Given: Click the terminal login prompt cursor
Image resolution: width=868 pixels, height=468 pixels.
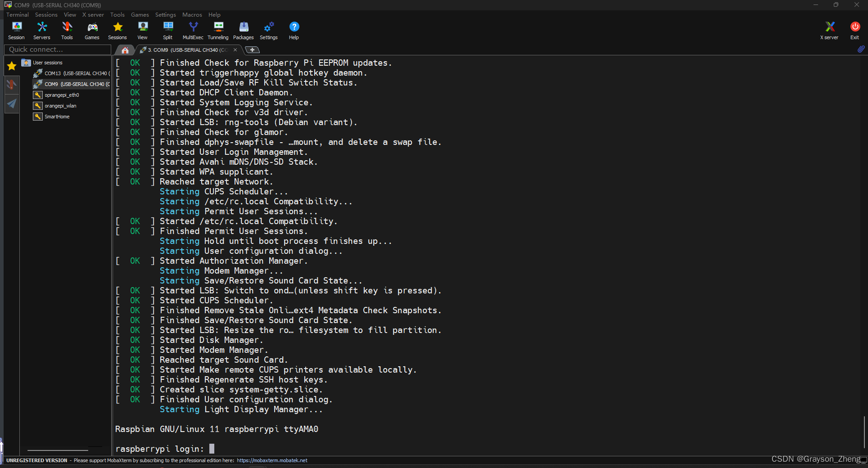Looking at the screenshot, I should pos(212,449).
